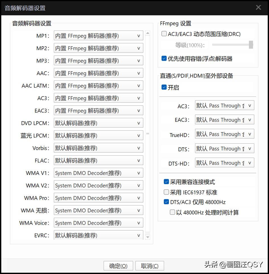
Task: Open the WMA Pro decoder dropdown
Action: click(x=98, y=198)
